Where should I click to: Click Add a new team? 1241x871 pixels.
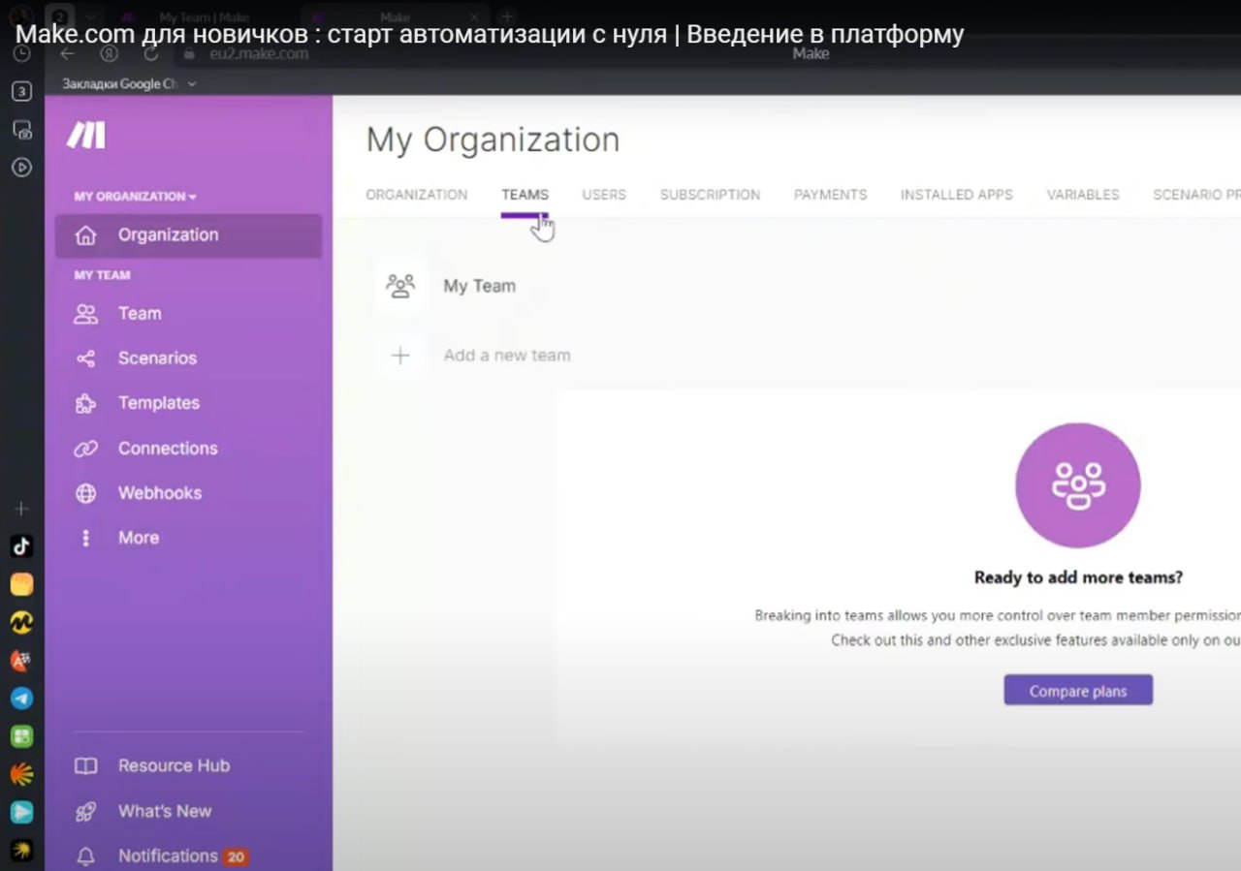(x=507, y=356)
